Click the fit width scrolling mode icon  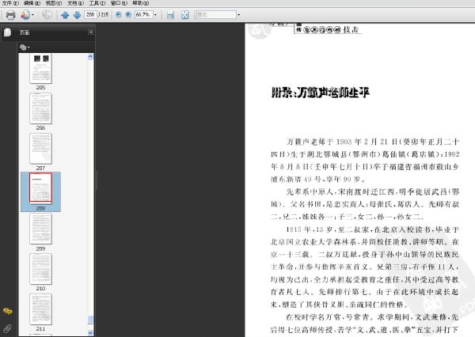tap(170, 15)
